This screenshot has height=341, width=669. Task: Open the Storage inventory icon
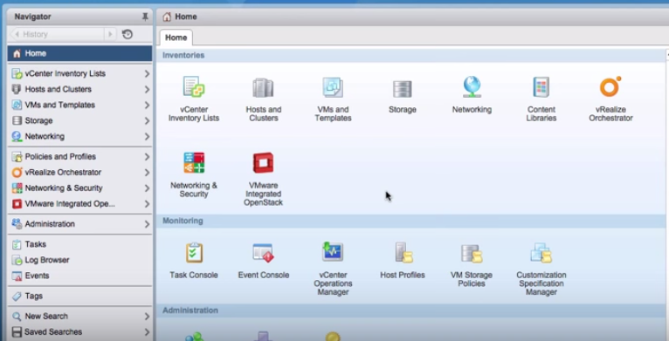click(x=403, y=89)
